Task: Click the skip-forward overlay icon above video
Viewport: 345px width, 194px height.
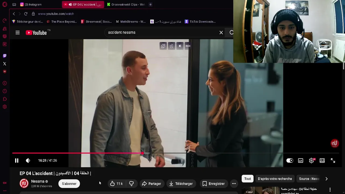Action: 180,46
